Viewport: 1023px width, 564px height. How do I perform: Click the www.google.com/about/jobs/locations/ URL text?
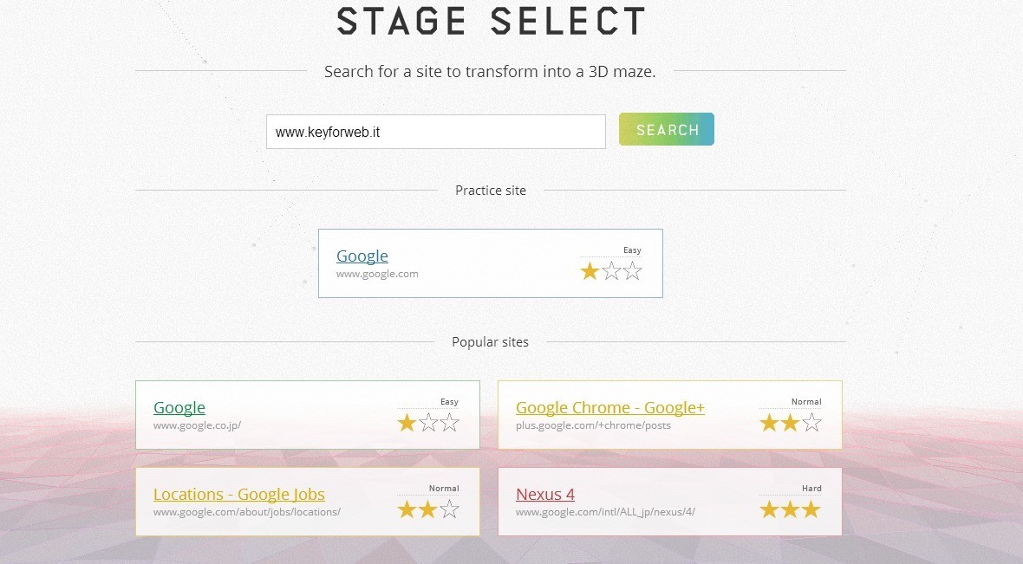[x=246, y=512]
